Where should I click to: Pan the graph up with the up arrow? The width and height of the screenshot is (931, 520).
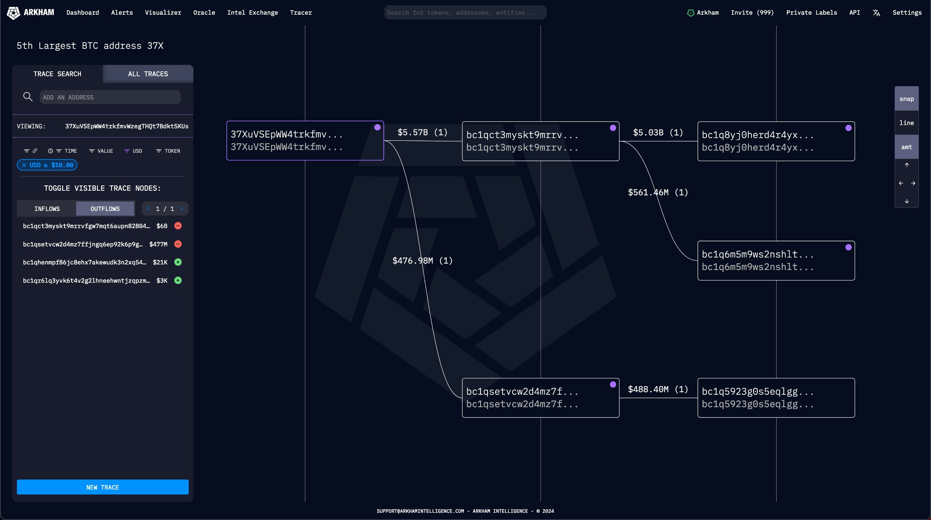pyautogui.click(x=906, y=165)
